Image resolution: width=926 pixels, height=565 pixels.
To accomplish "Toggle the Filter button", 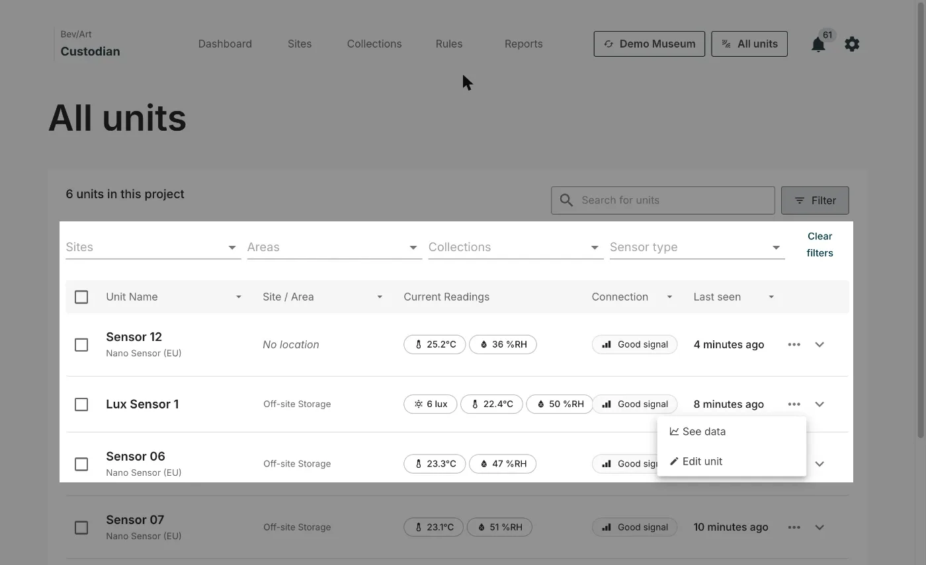I will coord(815,200).
